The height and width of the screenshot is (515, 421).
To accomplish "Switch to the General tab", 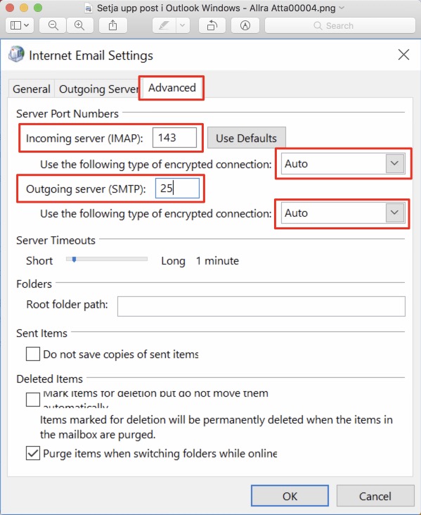I will click(x=32, y=89).
